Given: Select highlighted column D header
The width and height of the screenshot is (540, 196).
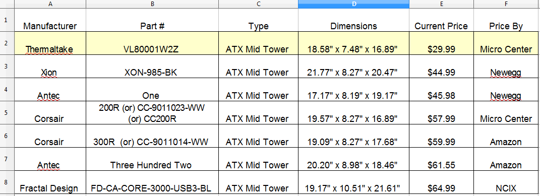Looking at the screenshot, I should click(353, 4).
